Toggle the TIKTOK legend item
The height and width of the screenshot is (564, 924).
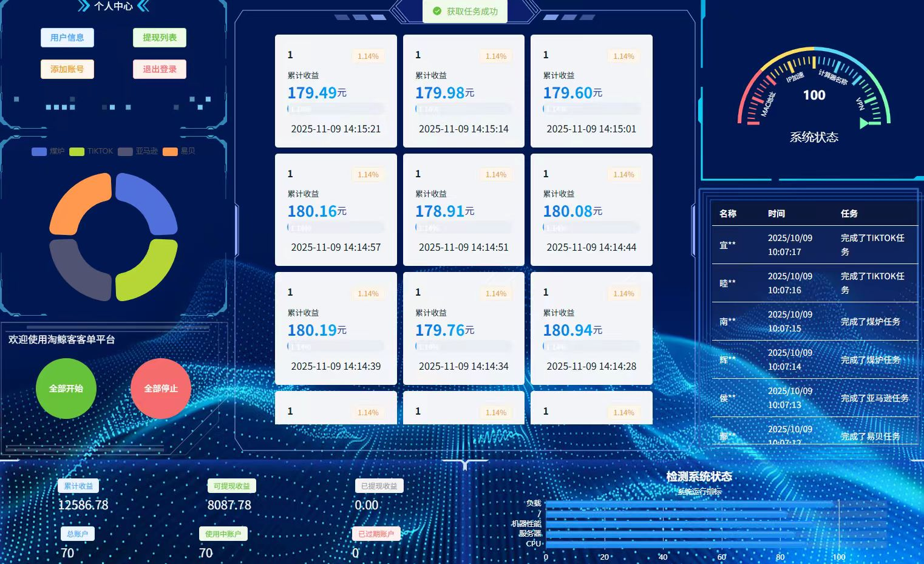[x=91, y=151]
